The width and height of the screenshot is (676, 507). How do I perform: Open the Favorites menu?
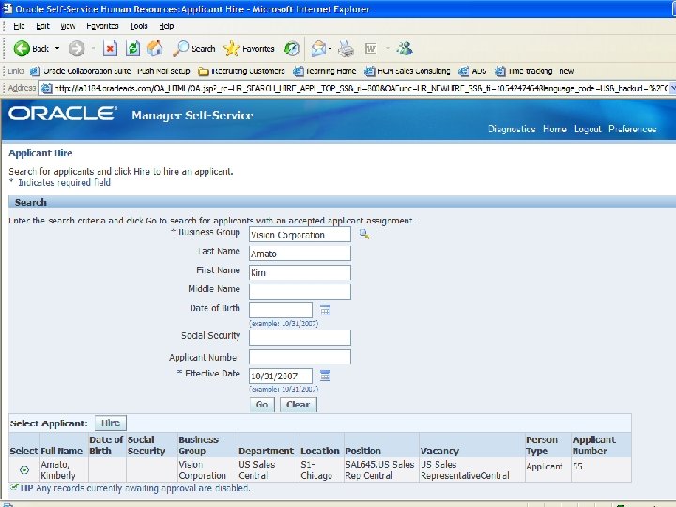[102, 26]
